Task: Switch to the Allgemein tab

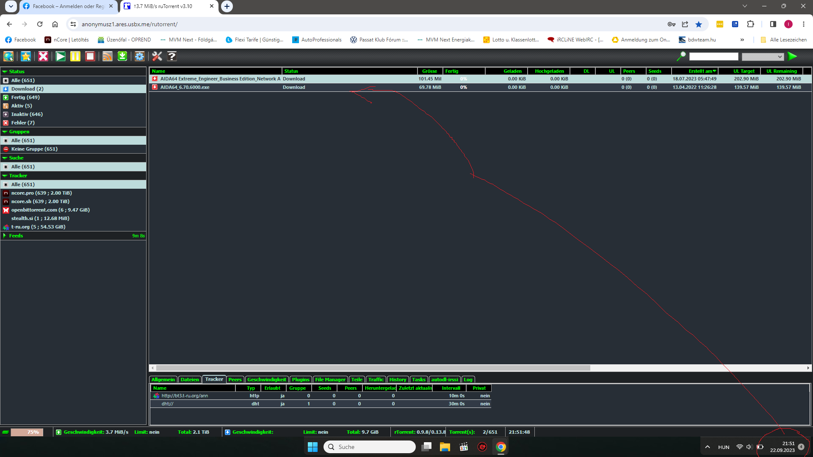Action: coord(163,380)
